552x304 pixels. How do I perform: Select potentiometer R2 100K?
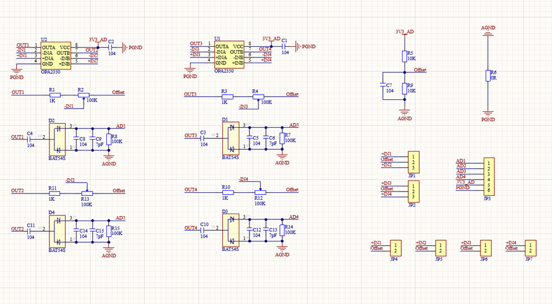point(84,95)
